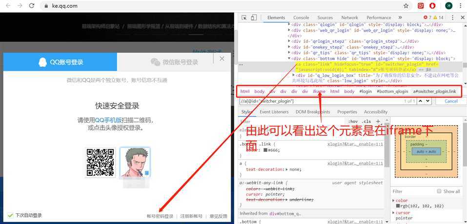Viewport: 467px width, 224px height.
Task: Click the 意见反馈 link
Action: pos(218,216)
